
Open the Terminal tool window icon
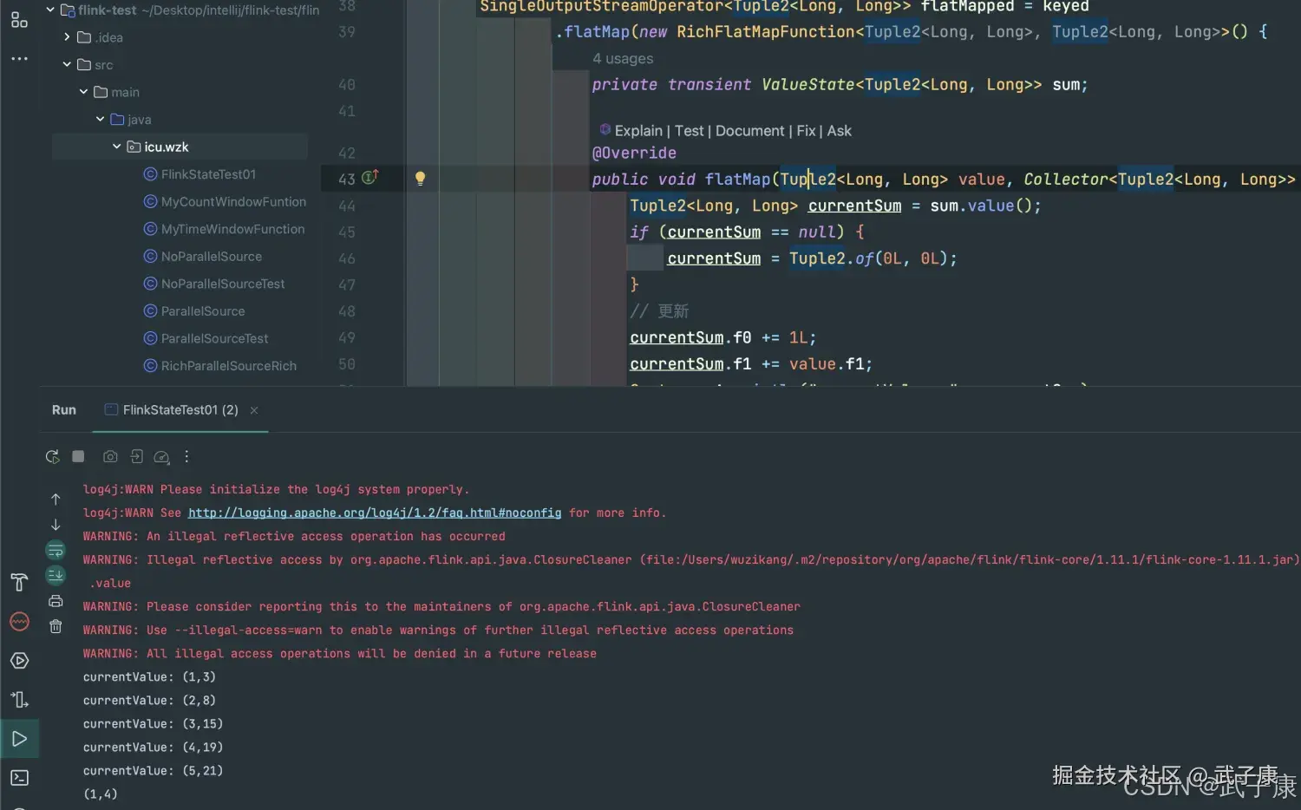[x=19, y=778]
